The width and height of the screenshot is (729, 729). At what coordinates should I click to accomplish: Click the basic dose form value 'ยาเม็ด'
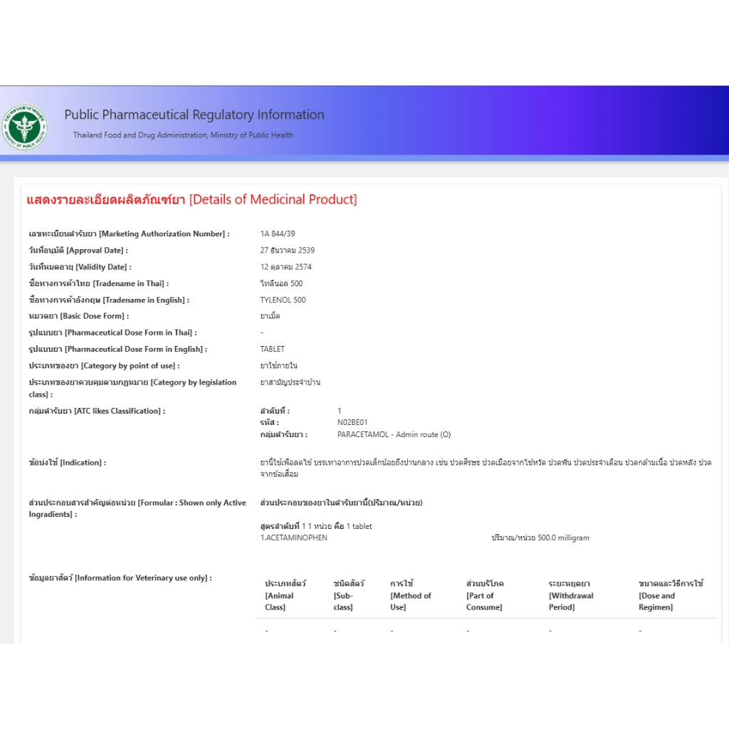click(270, 316)
